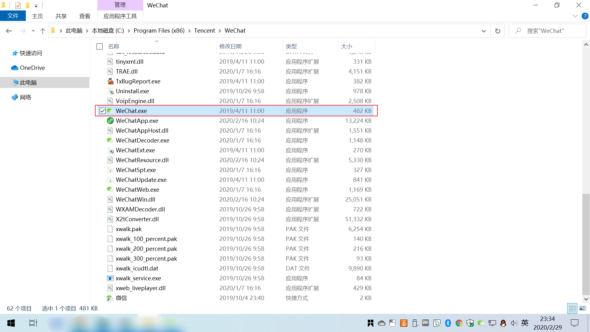
Task: Click the WeChatDecoder.exe file icon
Action: coord(110,140)
